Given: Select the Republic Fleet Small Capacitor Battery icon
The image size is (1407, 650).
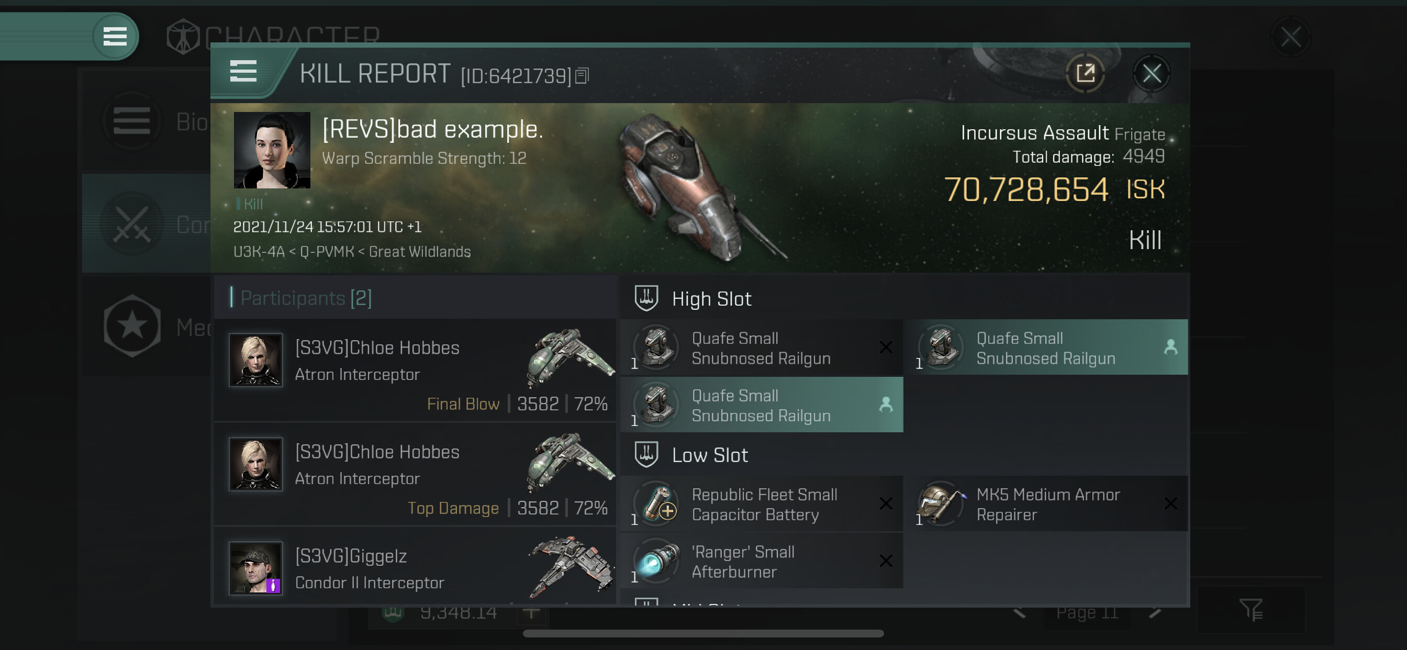Looking at the screenshot, I should 657,503.
